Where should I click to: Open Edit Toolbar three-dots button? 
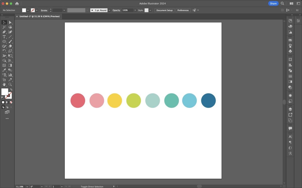(7, 118)
